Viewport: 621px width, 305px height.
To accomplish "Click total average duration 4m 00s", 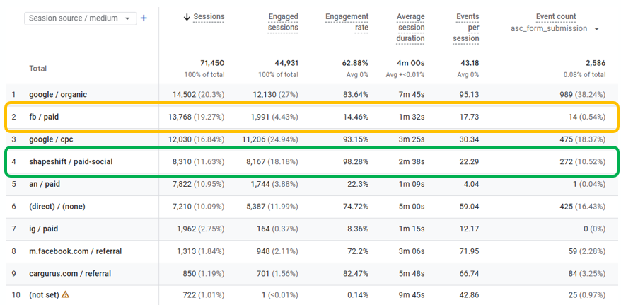I will (411, 63).
